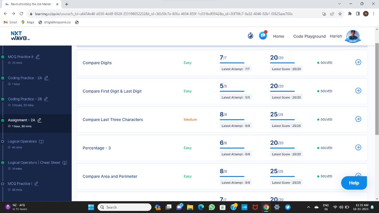
Task: Open Percentage - 3 using its arrow icon
Action: pos(358,147)
